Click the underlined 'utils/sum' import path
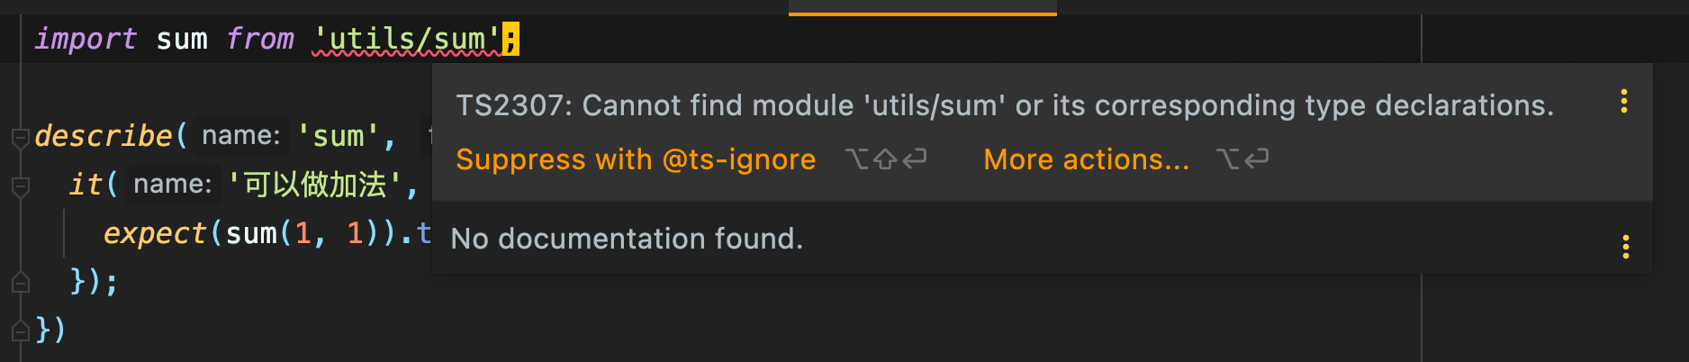Viewport: 1689px width, 362px height. coord(405,40)
